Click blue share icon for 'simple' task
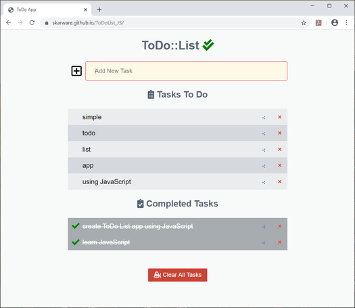Viewport: 355px width, 308px height. pos(264,118)
